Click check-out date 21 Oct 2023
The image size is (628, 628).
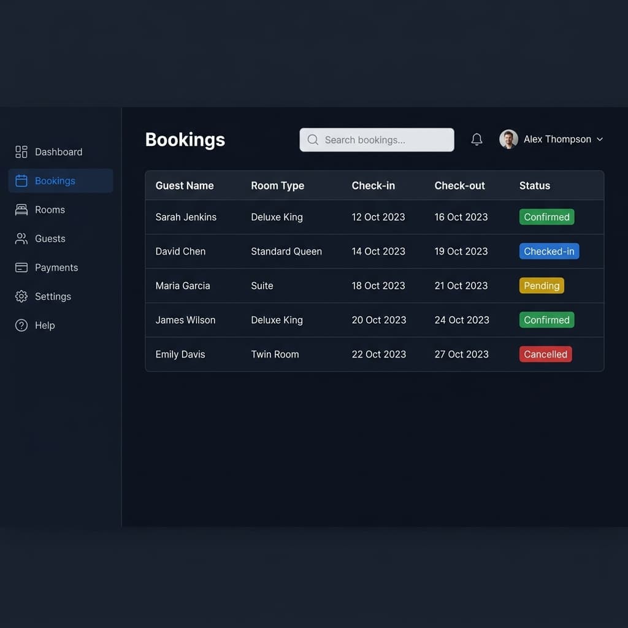tap(461, 286)
